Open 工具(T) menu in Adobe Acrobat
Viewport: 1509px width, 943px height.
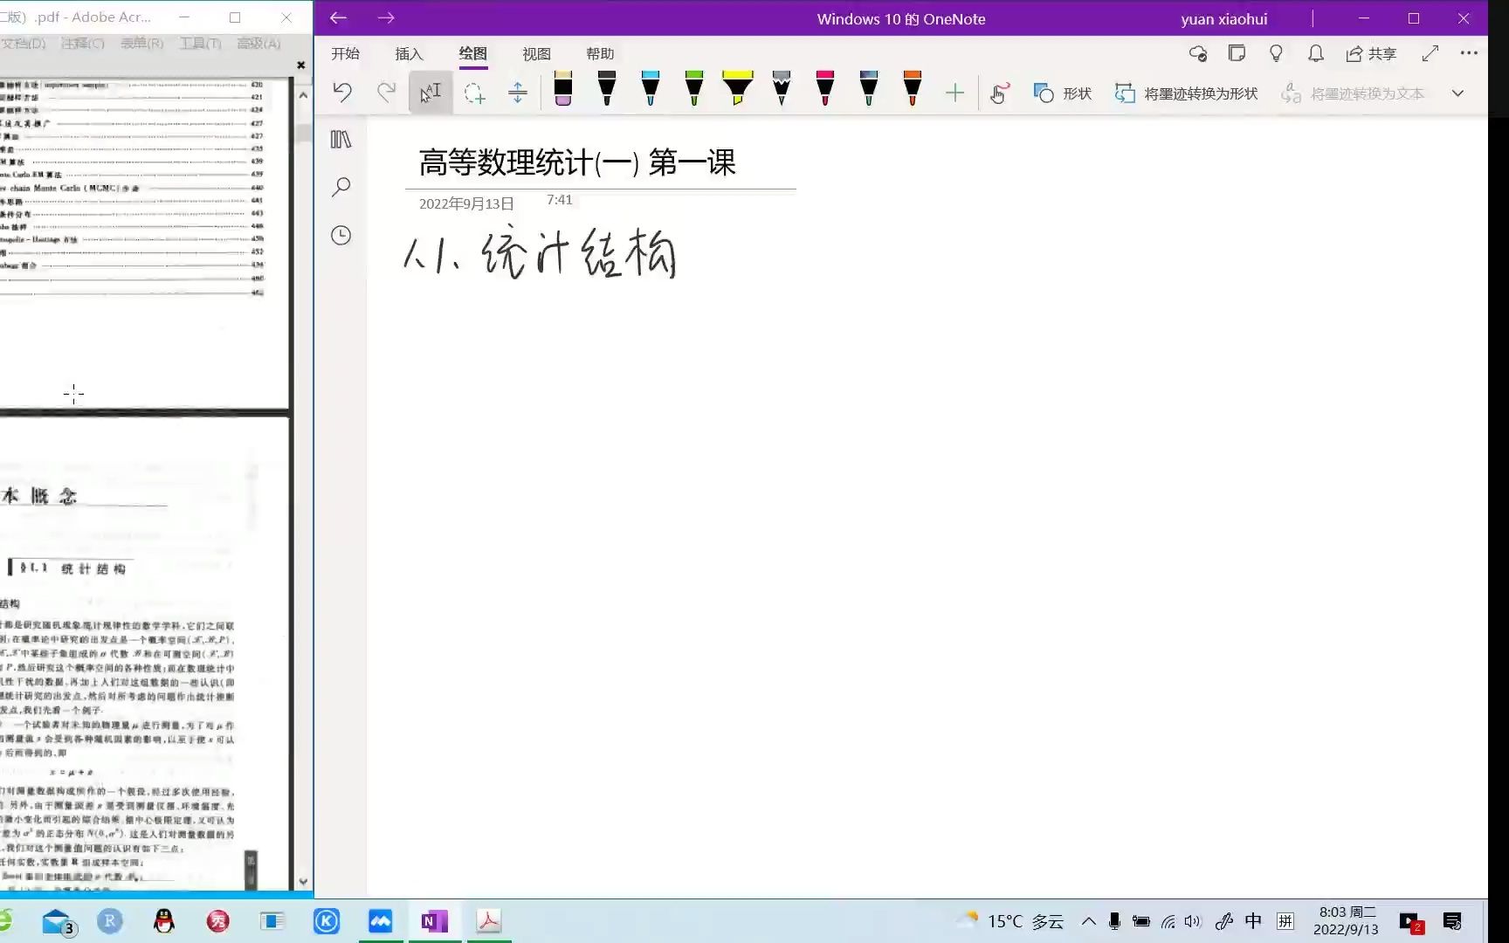201,43
